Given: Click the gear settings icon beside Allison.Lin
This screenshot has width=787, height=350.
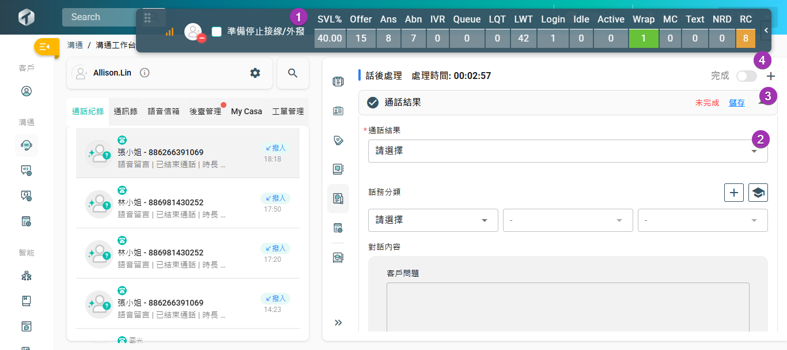Looking at the screenshot, I should 255,73.
